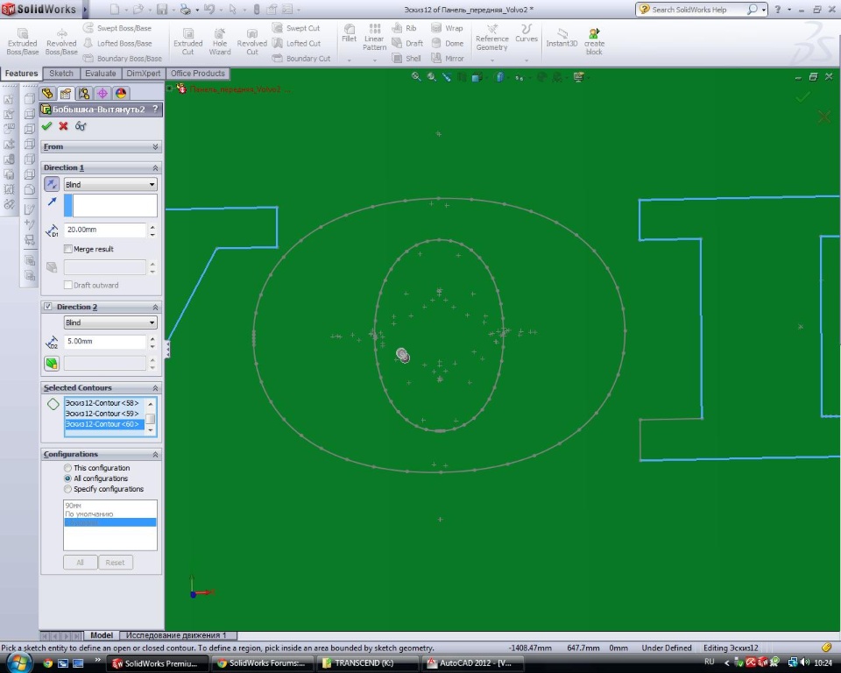841x673 pixels.
Task: Select the Swept Cut tool
Action: click(295, 28)
